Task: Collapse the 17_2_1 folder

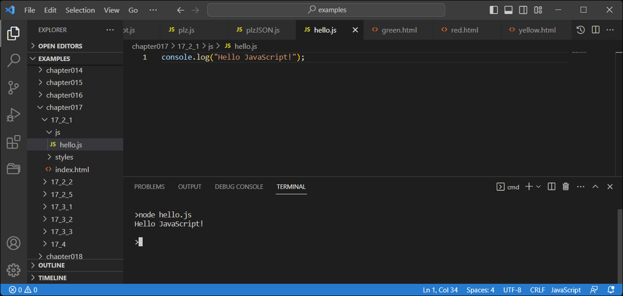Action: coord(75,120)
